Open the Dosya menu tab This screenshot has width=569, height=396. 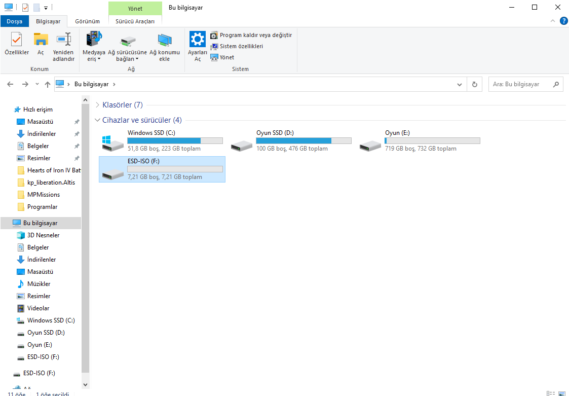pos(15,21)
